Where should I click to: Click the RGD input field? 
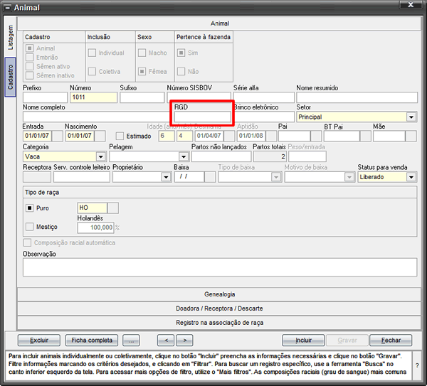(x=203, y=117)
